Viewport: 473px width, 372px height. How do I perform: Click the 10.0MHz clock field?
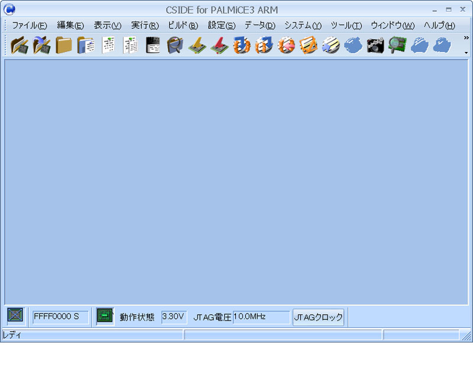click(x=261, y=317)
